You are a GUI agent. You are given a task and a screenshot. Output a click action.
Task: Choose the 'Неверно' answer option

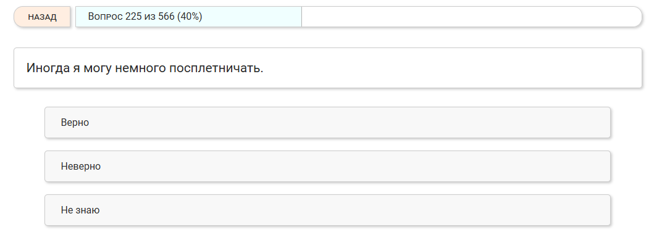tap(327, 167)
